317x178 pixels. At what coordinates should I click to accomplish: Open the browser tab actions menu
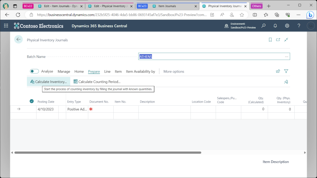pos(15,6)
